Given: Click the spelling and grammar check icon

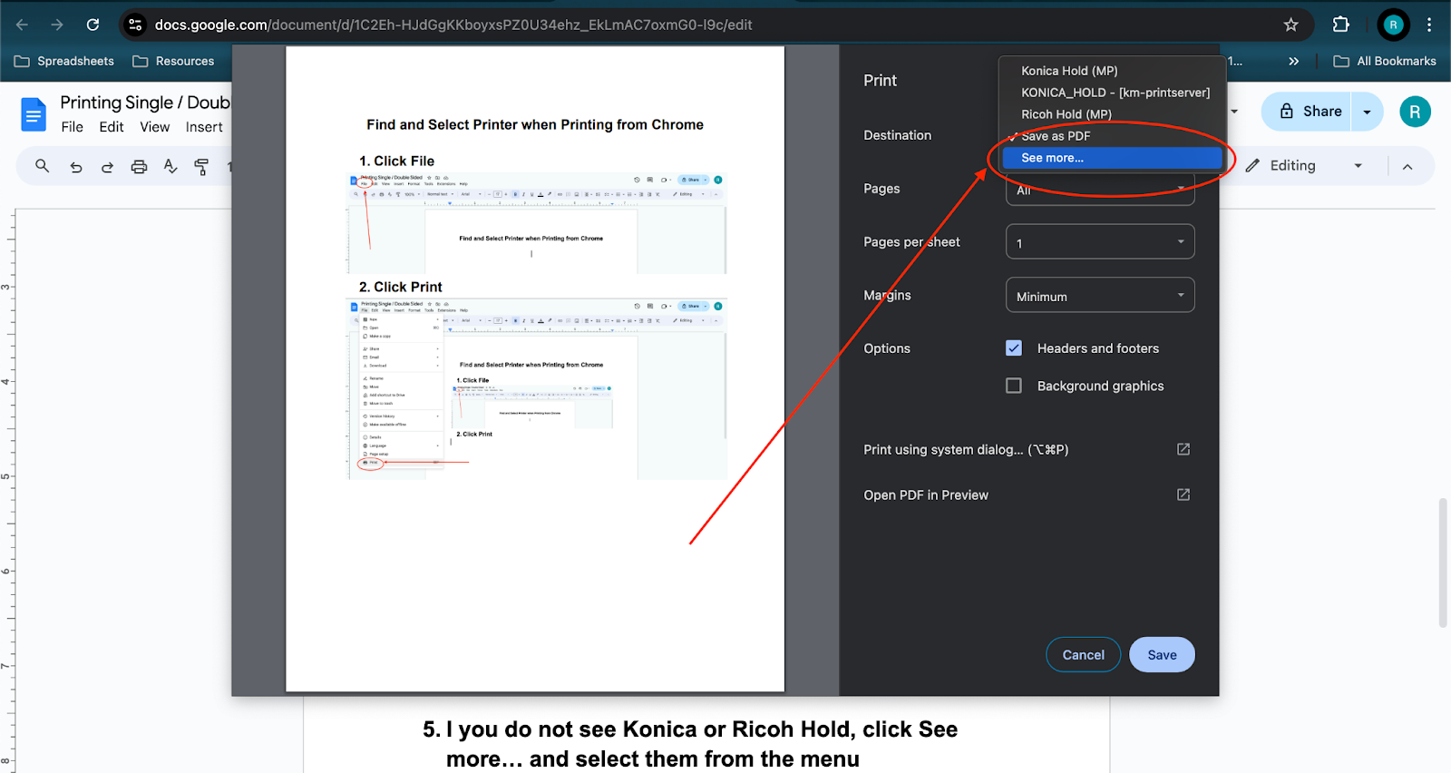Looking at the screenshot, I should tap(170, 166).
